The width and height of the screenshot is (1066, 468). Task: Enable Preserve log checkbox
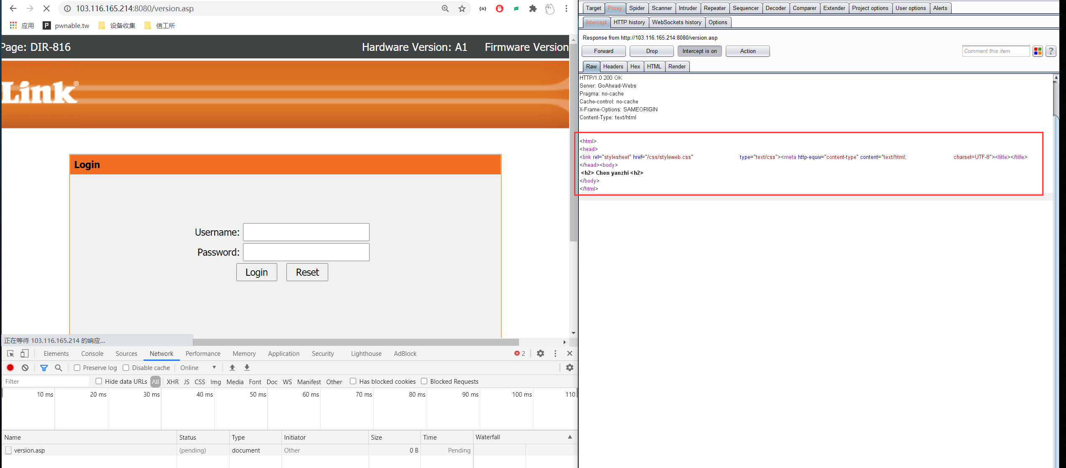pyautogui.click(x=77, y=367)
